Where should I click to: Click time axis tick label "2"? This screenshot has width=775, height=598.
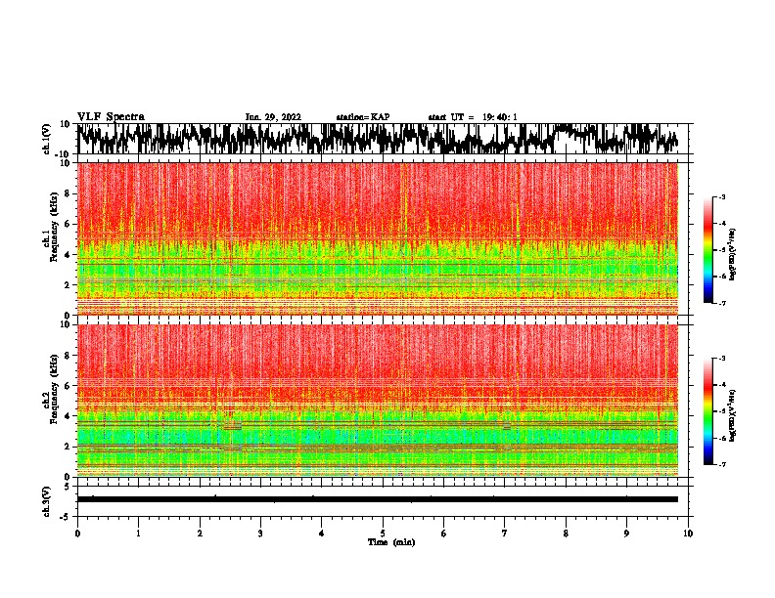click(200, 534)
